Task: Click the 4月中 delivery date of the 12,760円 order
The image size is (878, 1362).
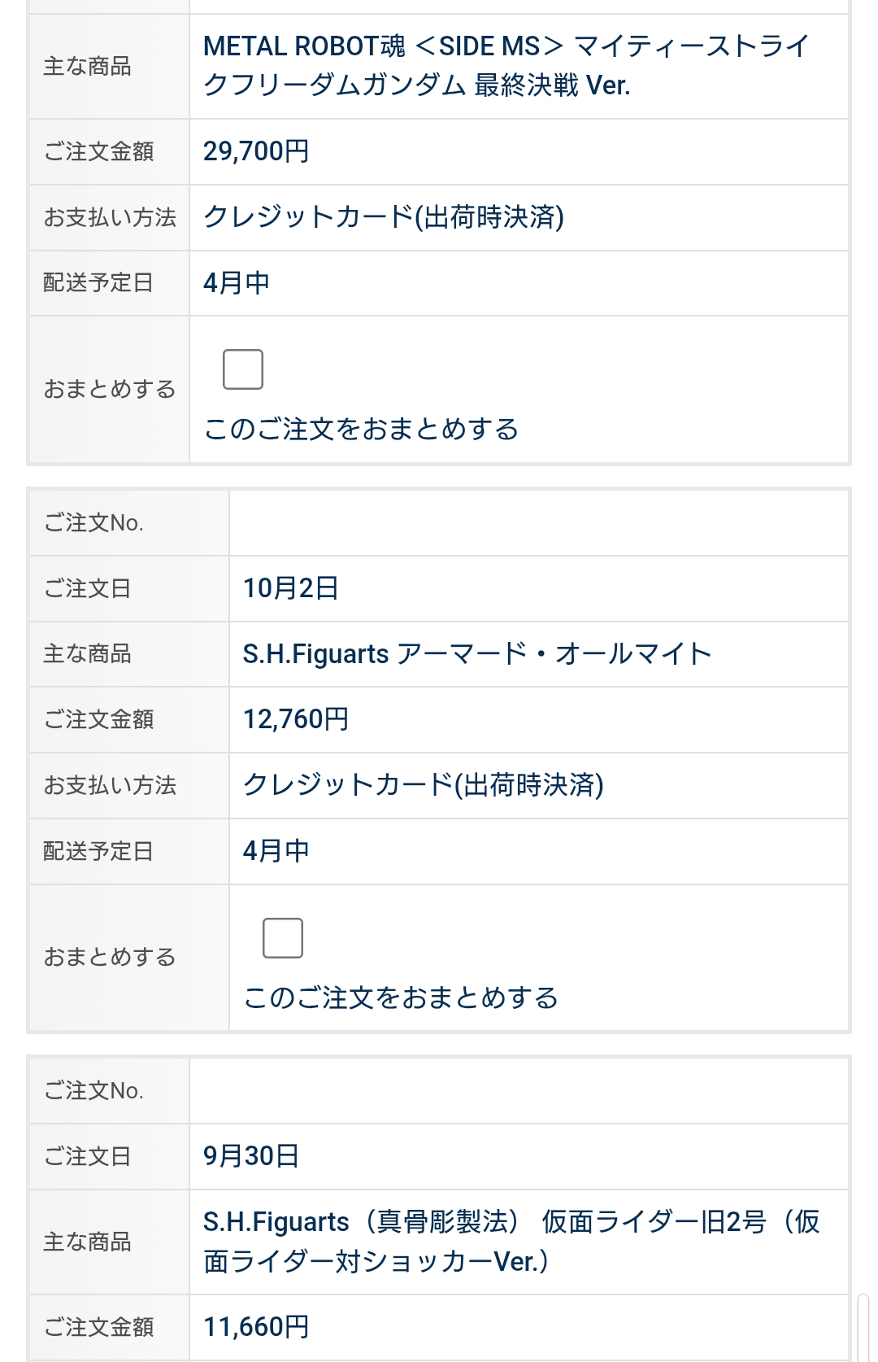Action: pos(276,851)
